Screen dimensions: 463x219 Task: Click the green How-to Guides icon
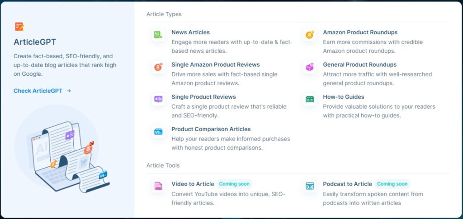310,99
